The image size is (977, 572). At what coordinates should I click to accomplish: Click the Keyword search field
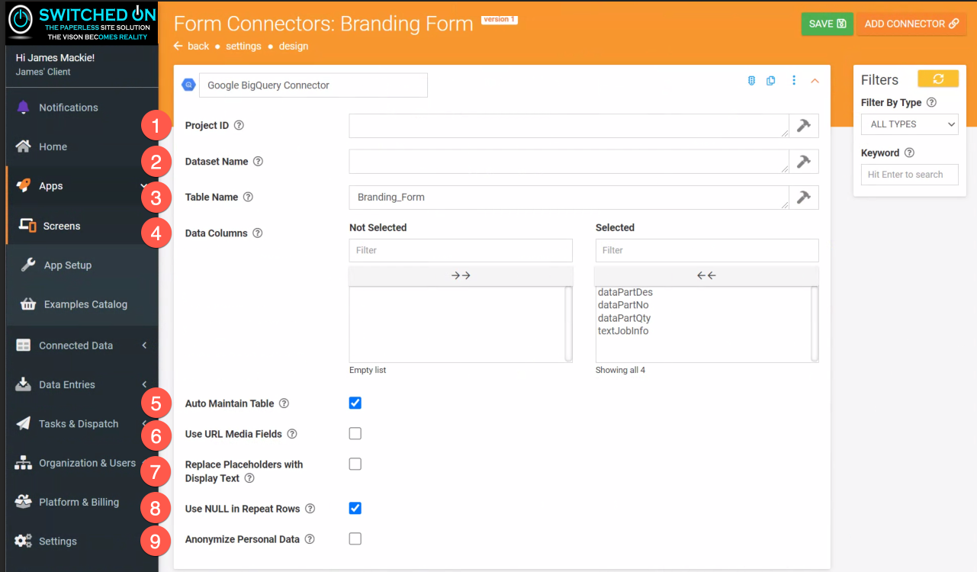coord(909,175)
